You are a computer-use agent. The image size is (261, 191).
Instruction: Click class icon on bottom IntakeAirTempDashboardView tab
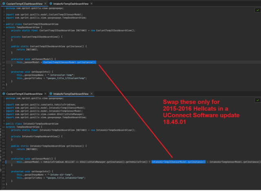pyautogui.click(x=50, y=94)
